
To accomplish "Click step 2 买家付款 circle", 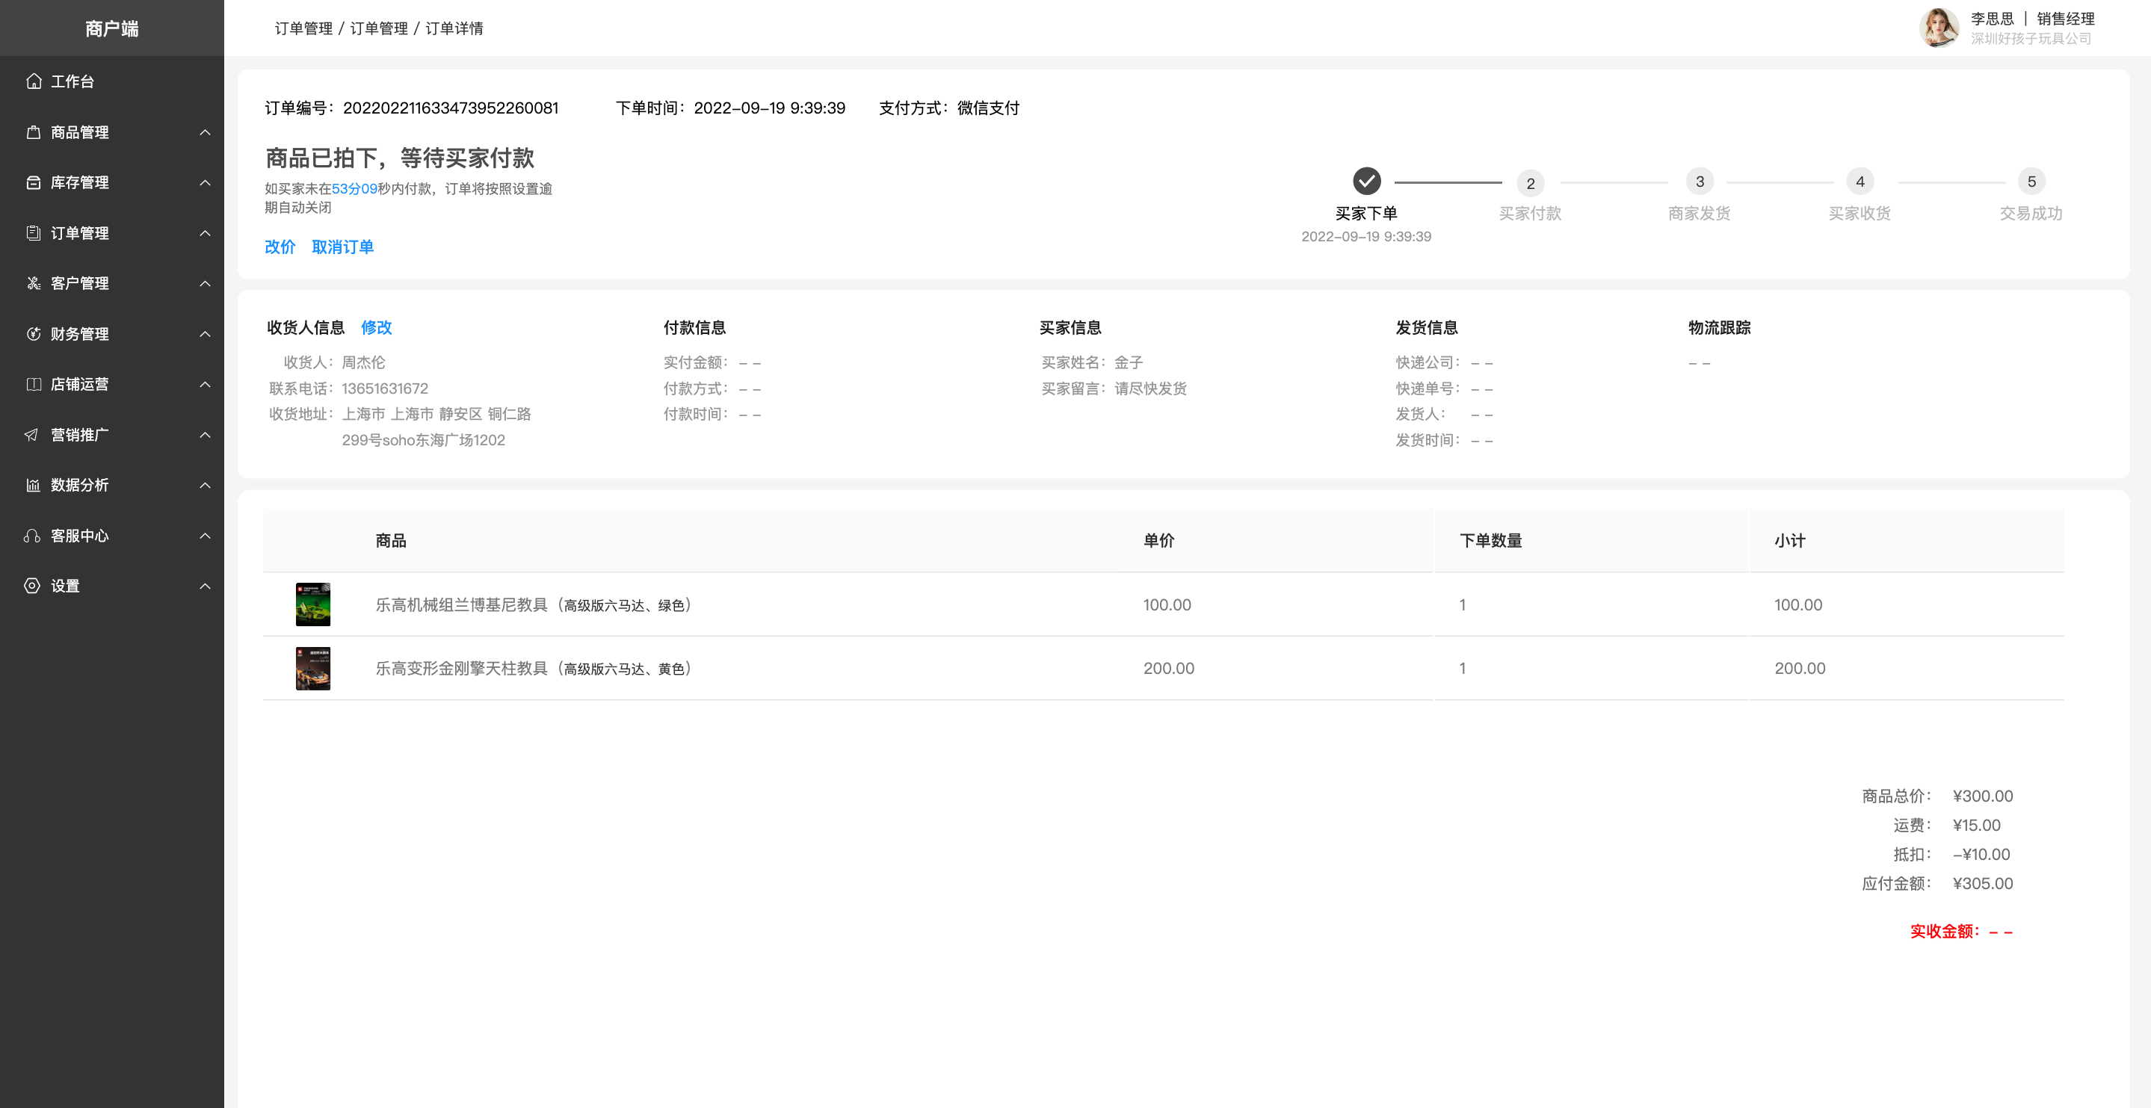I will (x=1530, y=183).
